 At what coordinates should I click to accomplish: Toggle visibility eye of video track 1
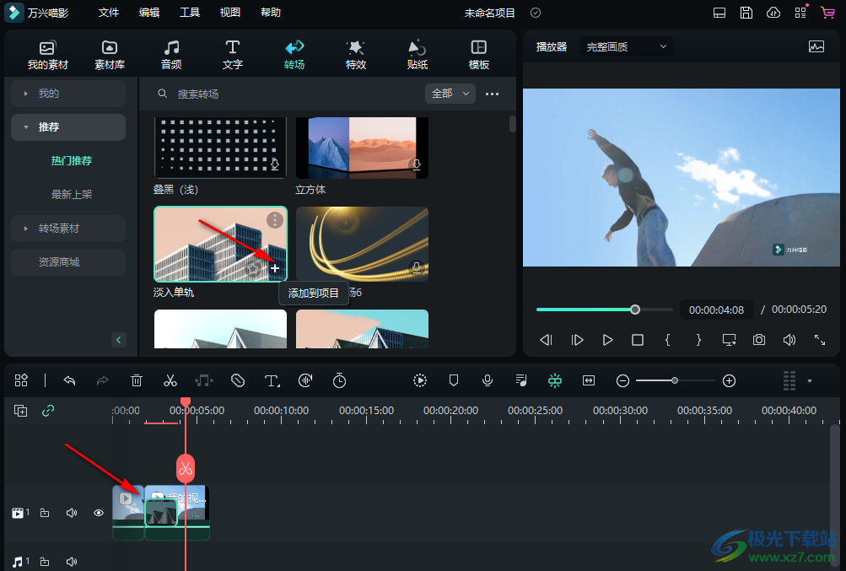coord(99,513)
